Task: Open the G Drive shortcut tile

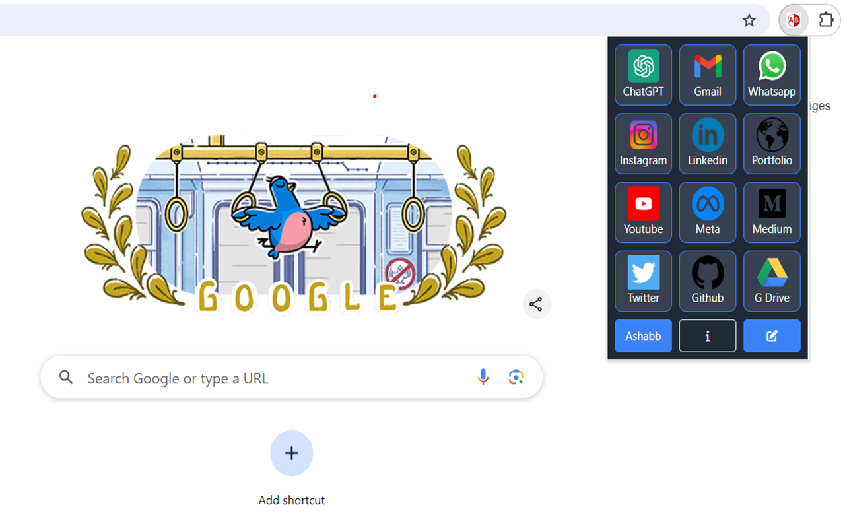Action: (x=772, y=280)
